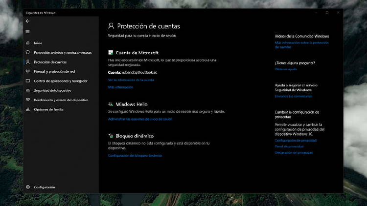Image resolution: width=367 pixels, height=206 pixels.
Task: Click Vídeos de la Comunidad Windows heading
Action: pyautogui.click(x=302, y=36)
